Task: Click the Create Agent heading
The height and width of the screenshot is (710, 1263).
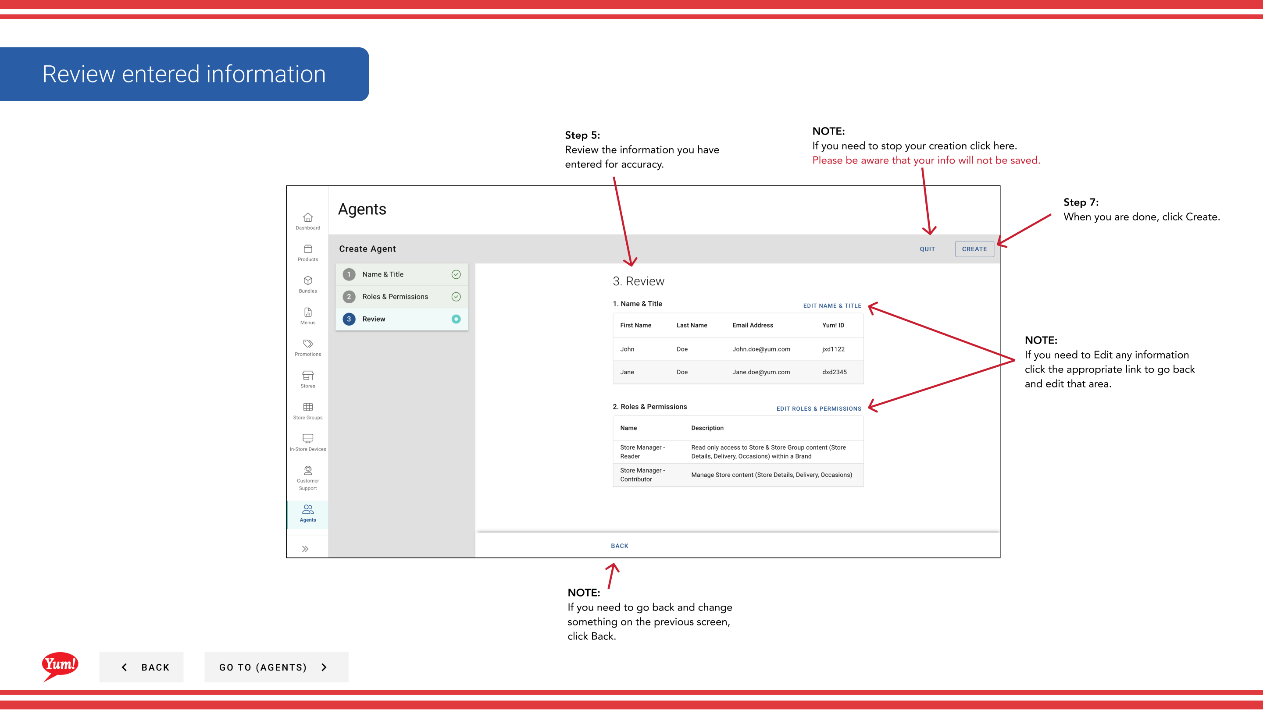Action: point(367,249)
